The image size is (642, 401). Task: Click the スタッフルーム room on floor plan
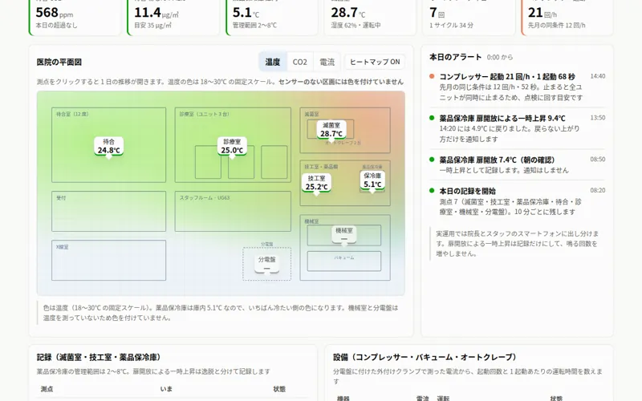(x=233, y=211)
